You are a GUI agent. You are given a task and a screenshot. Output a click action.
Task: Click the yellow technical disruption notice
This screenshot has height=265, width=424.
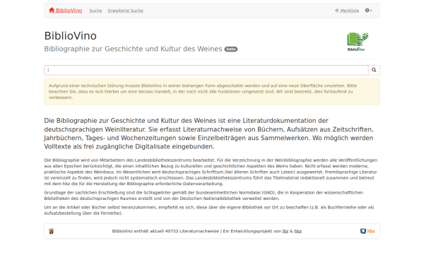tap(212, 92)
